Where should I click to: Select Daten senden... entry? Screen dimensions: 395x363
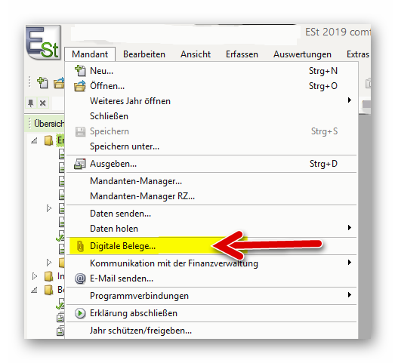(x=211, y=214)
